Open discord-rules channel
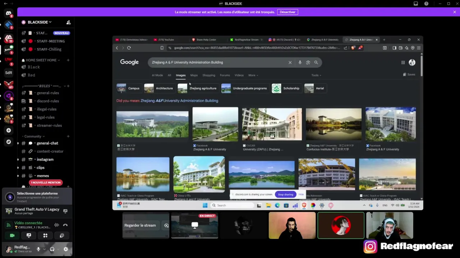Viewport: 460px width, 258px height. [x=47, y=101]
